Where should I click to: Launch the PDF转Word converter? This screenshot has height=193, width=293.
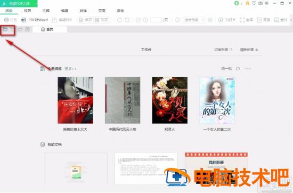click(x=35, y=20)
